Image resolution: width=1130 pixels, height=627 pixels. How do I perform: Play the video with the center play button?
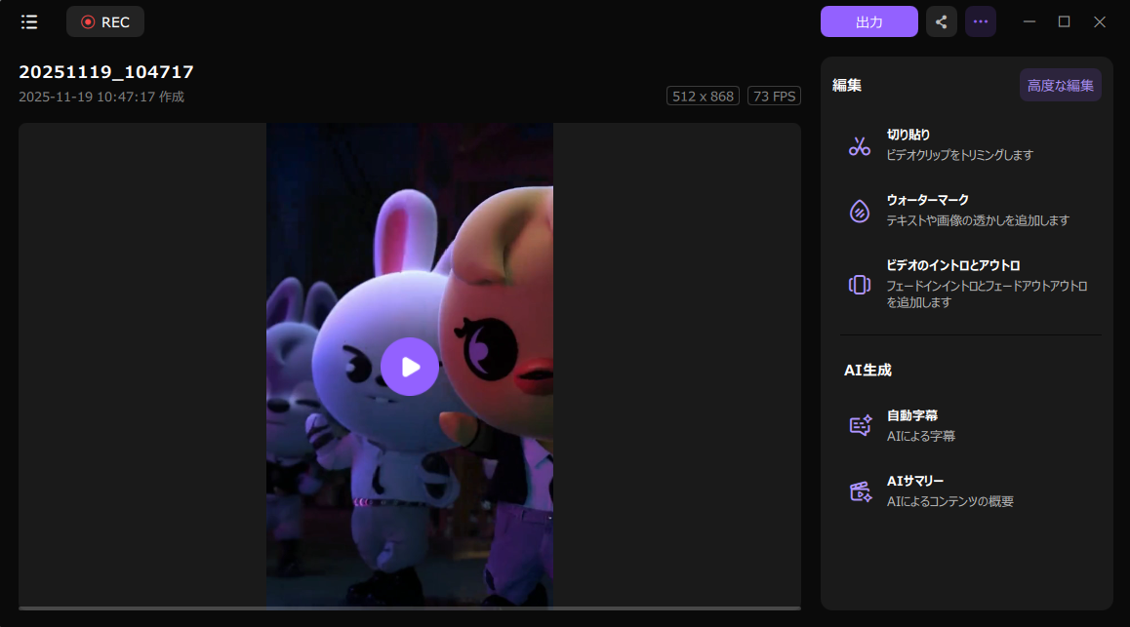pyautogui.click(x=410, y=367)
